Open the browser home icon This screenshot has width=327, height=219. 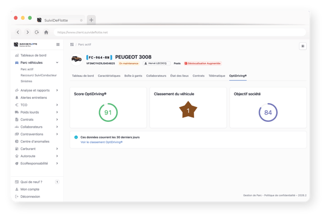pos(46,32)
